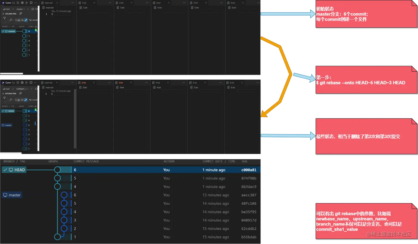The height and width of the screenshot is (244, 418).
Task: Toggle Match Case (Aa) in detached HEAD screenshot search
Action: pos(22,100)
